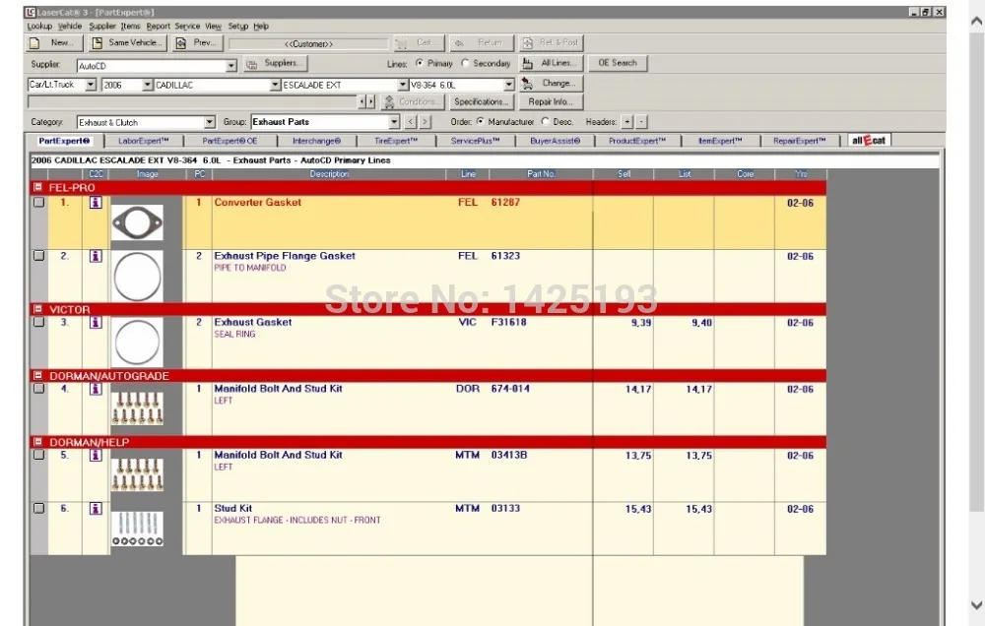The image size is (985, 626).
Task: Switch to the TireExpert tab
Action: coord(396,141)
